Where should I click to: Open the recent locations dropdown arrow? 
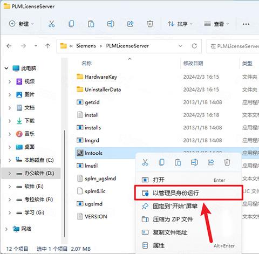point(36,46)
